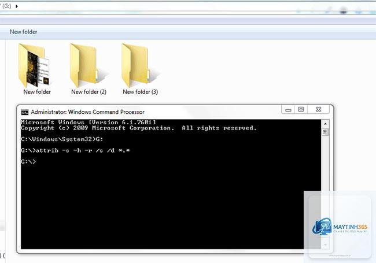376x263 pixels.
Task: Click the C:\Windows\System32>G: line
Action: tap(62, 139)
